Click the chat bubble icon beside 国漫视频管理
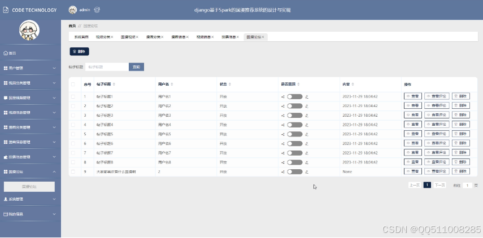The height and width of the screenshot is (238, 483). 6,98
